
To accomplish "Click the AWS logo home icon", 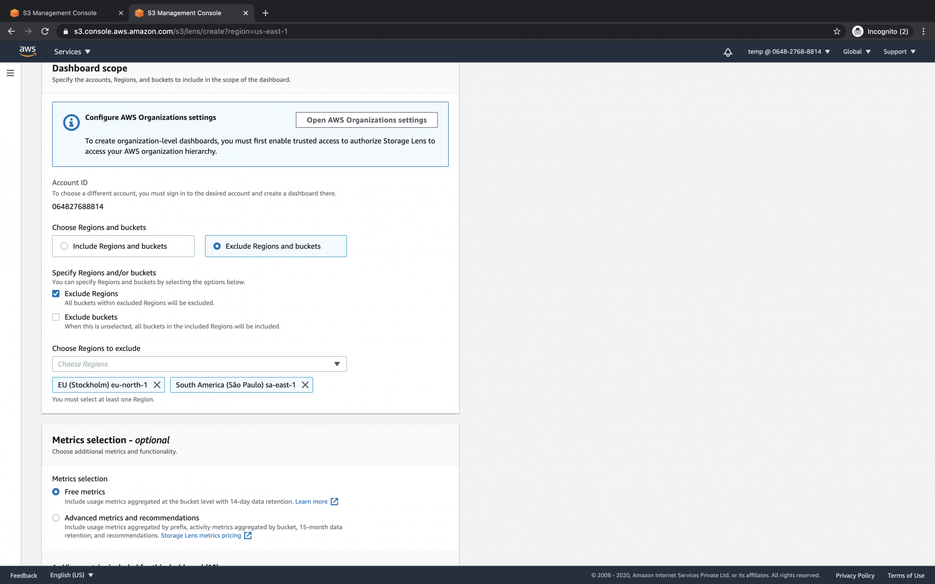I will tap(27, 51).
